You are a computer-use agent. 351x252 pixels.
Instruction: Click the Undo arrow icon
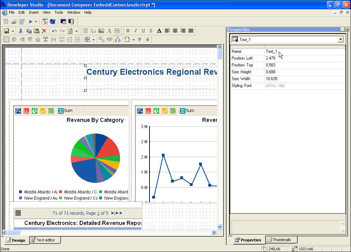pyautogui.click(x=54, y=31)
